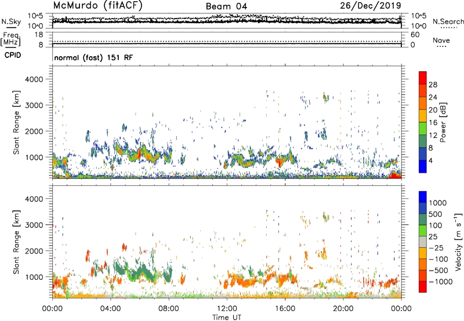Viewport: 464px width, 321px height.
Task: Click the 'Beam 04' label
Action: [x=226, y=6]
